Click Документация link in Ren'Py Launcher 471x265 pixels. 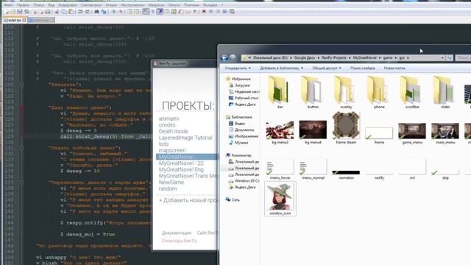177,233
